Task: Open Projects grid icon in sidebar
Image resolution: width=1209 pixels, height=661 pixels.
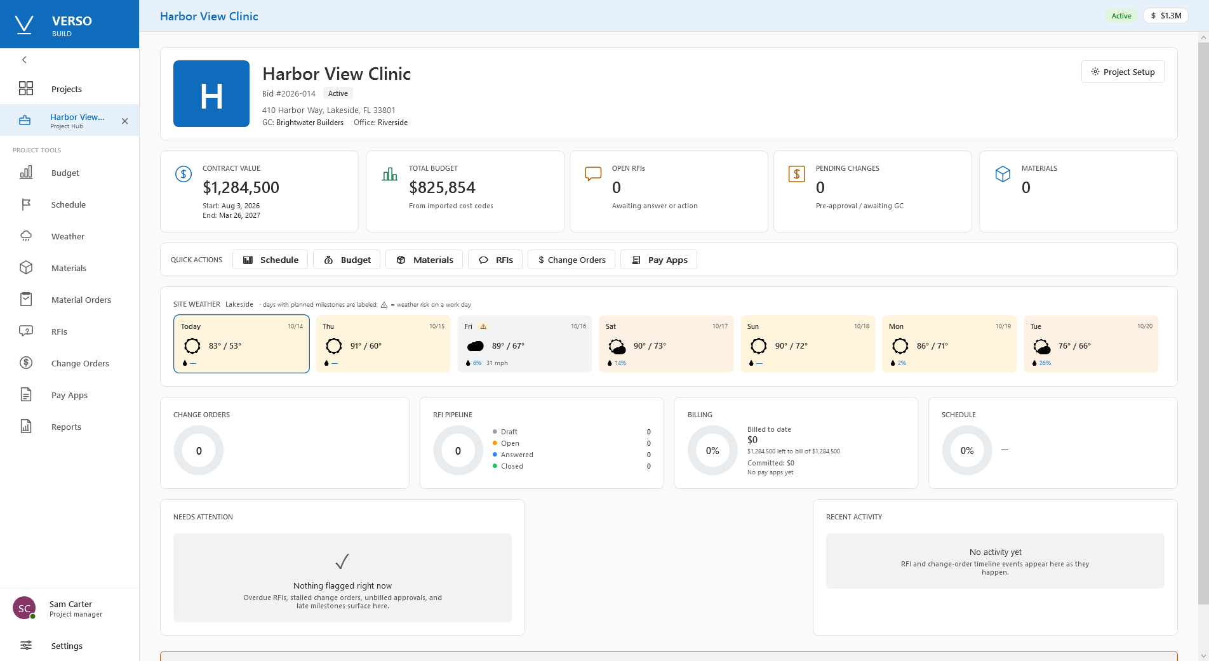Action: click(26, 88)
